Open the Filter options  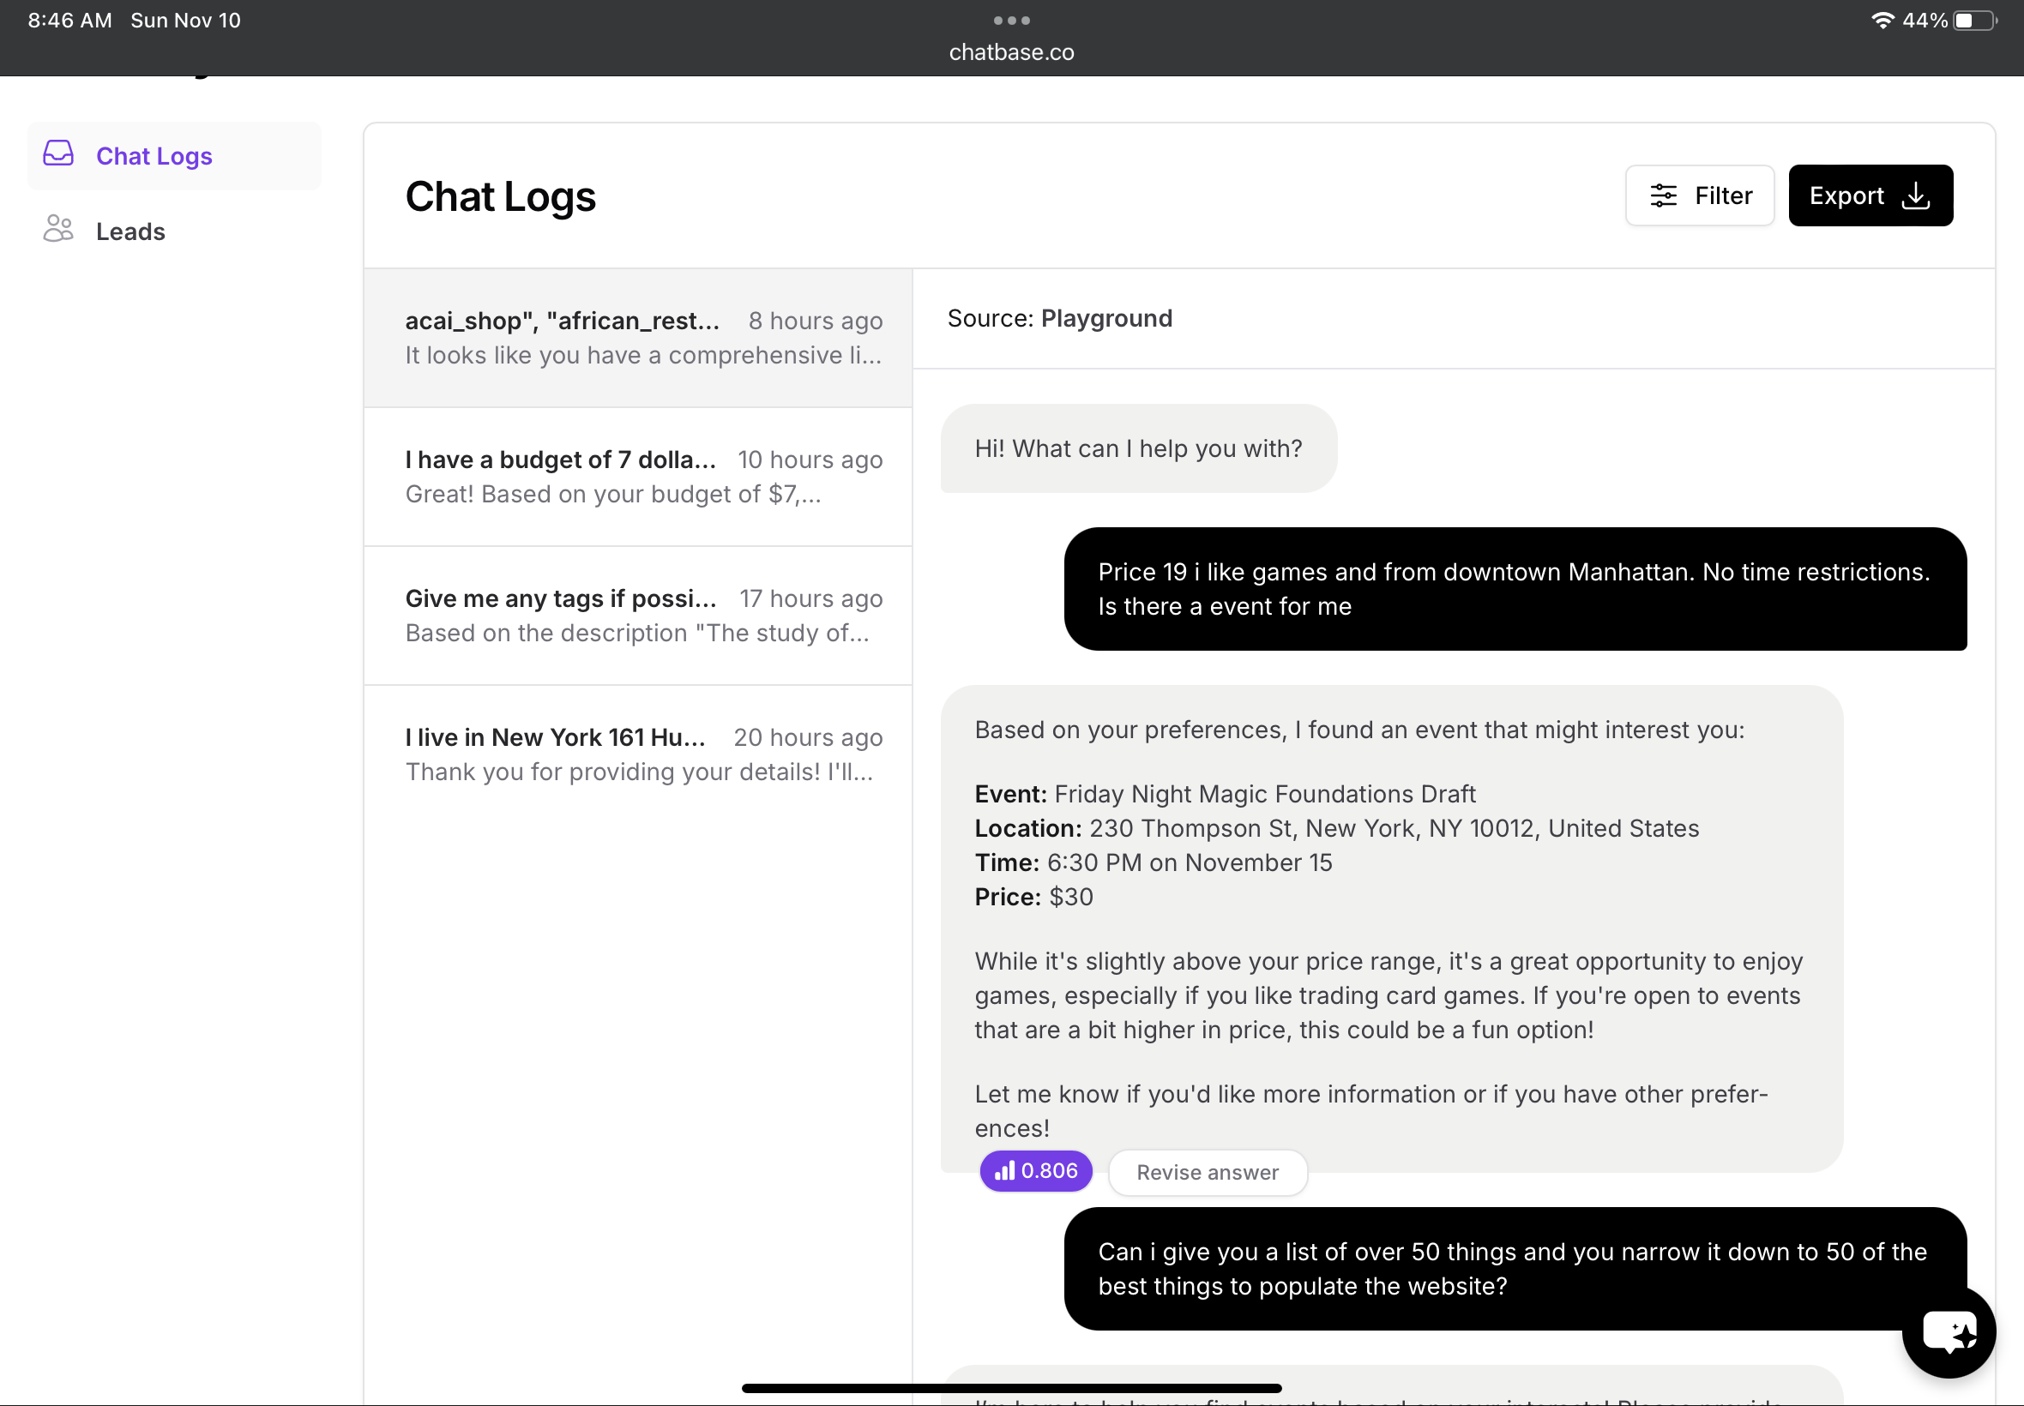click(1699, 195)
